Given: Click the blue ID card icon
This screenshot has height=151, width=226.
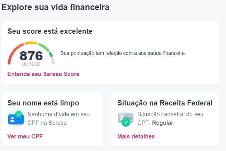Looking at the screenshot, I should tap(16, 119).
